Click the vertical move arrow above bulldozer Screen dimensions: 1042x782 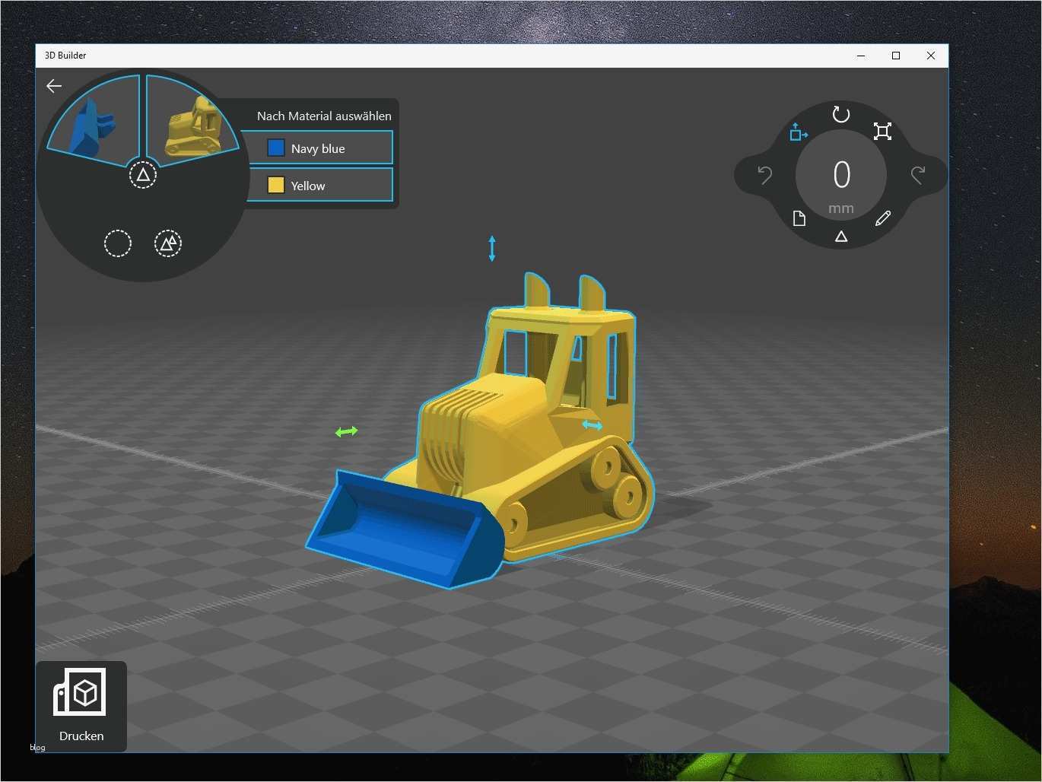(492, 249)
